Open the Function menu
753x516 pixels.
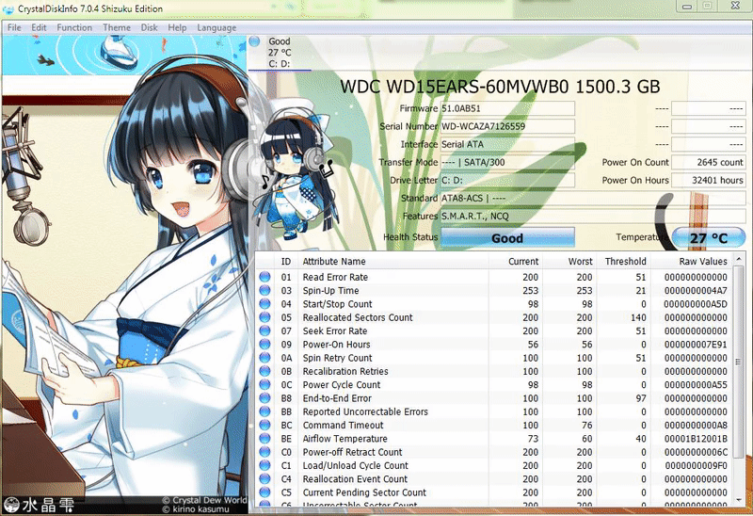[74, 27]
